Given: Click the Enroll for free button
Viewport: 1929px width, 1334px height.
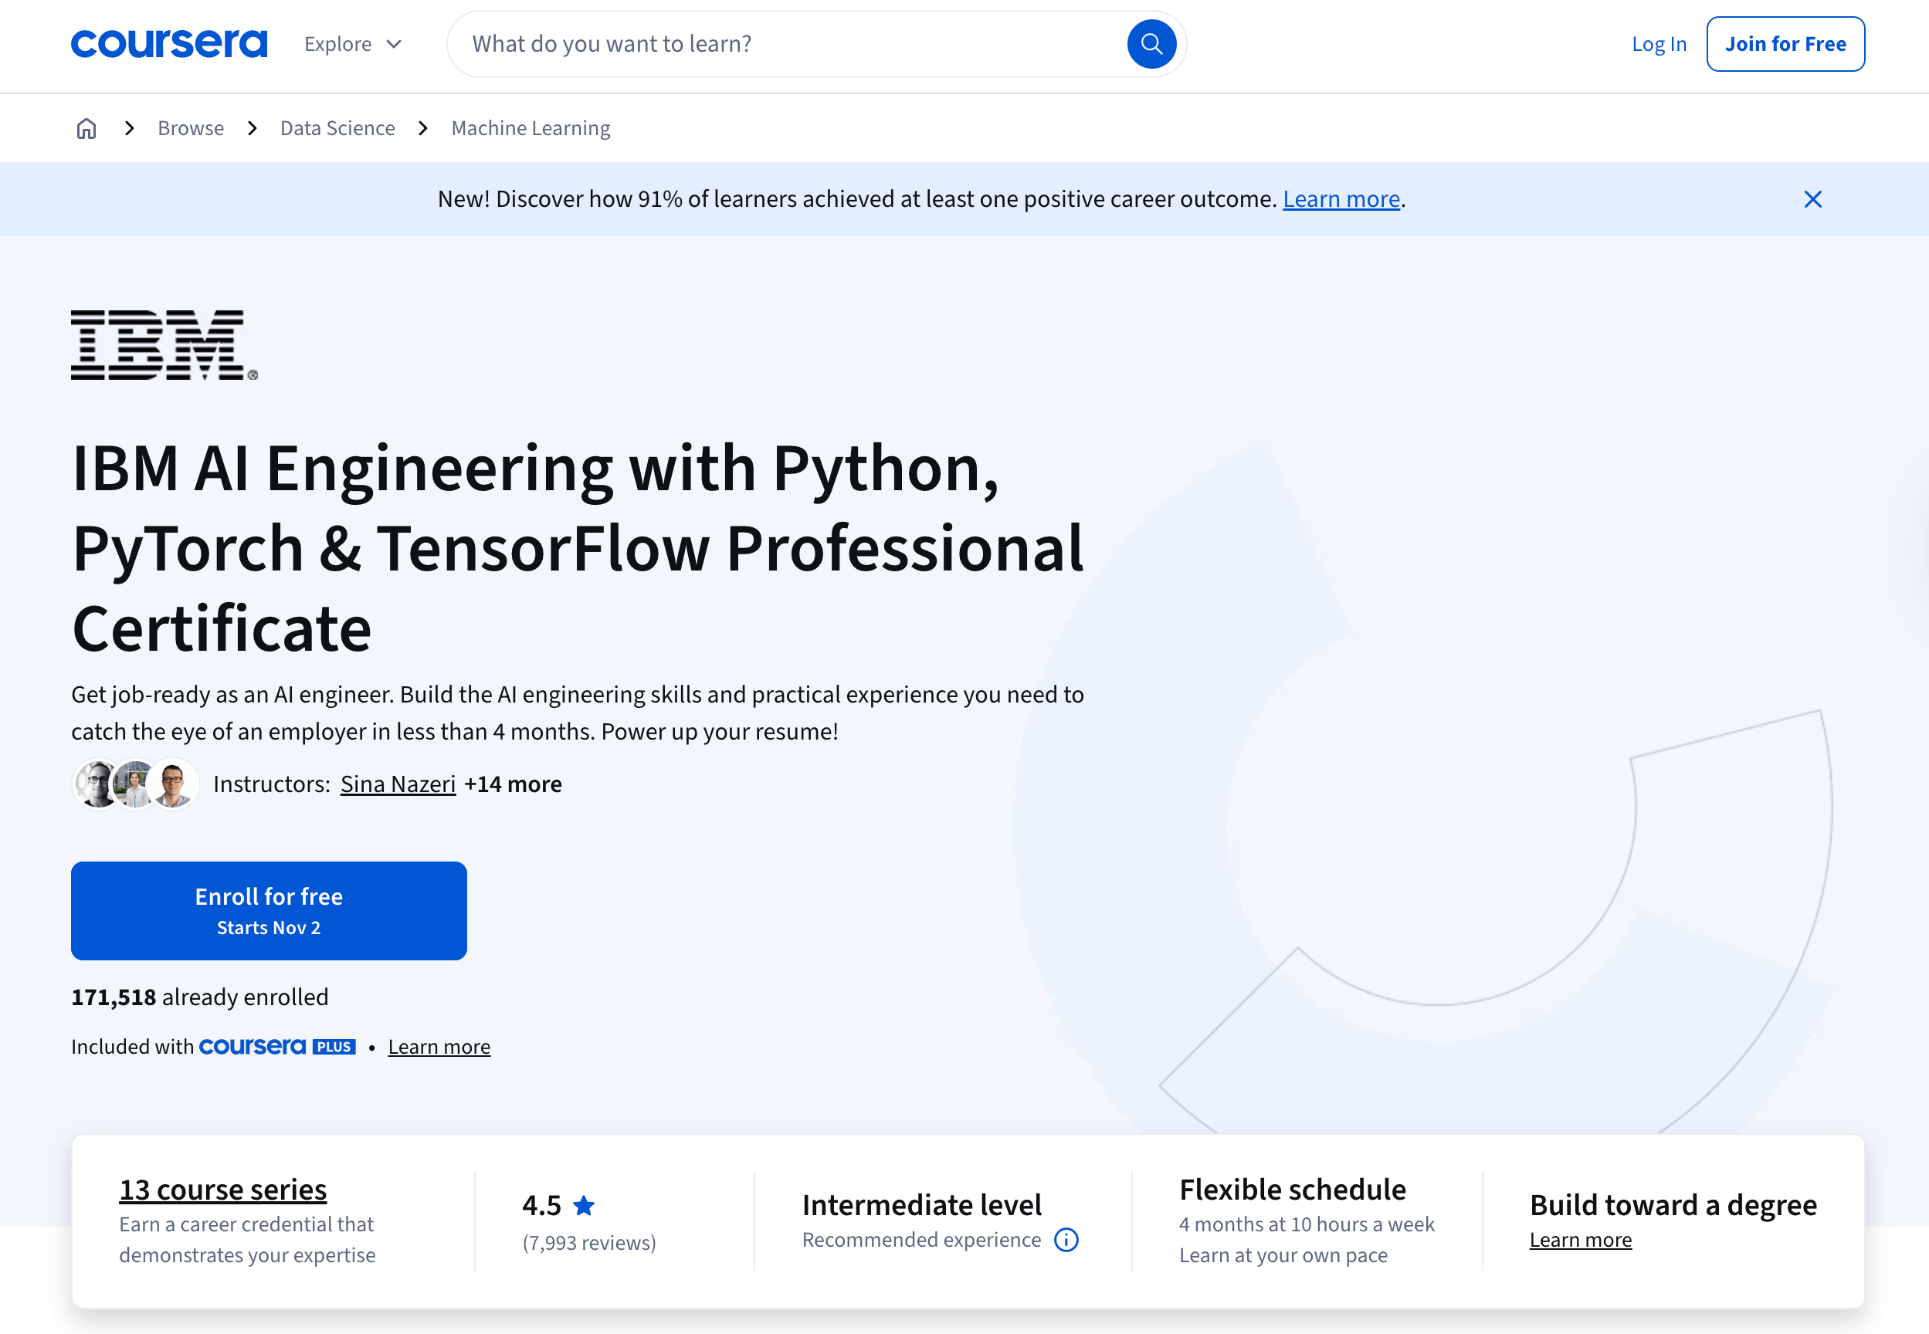Looking at the screenshot, I should (x=269, y=910).
